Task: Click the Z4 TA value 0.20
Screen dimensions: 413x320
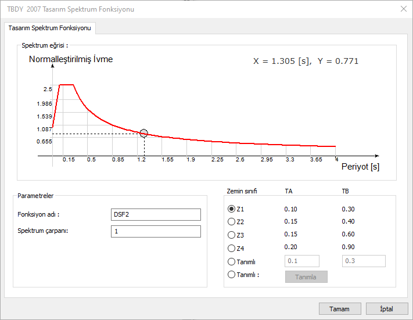Action: pyautogui.click(x=290, y=247)
